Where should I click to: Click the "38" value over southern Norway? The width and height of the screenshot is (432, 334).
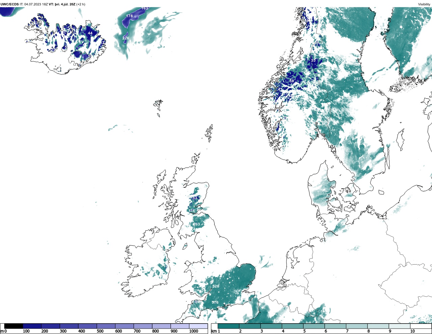[x=292, y=81]
